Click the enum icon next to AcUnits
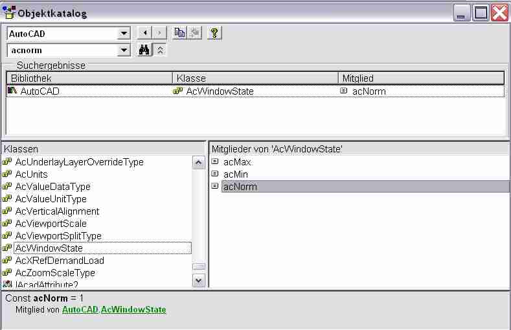The width and height of the screenshot is (511, 330). (7, 174)
